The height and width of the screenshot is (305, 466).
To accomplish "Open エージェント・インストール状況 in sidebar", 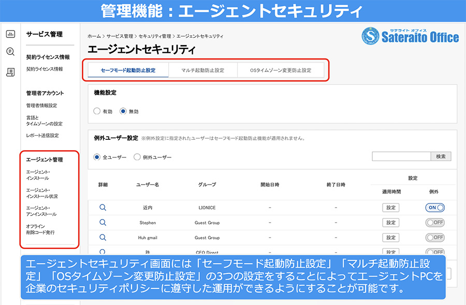I will (42, 193).
